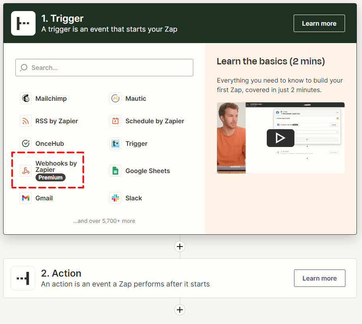The height and width of the screenshot is (324, 362).
Task: Click the Trigger step icon in header
Action: point(23,23)
